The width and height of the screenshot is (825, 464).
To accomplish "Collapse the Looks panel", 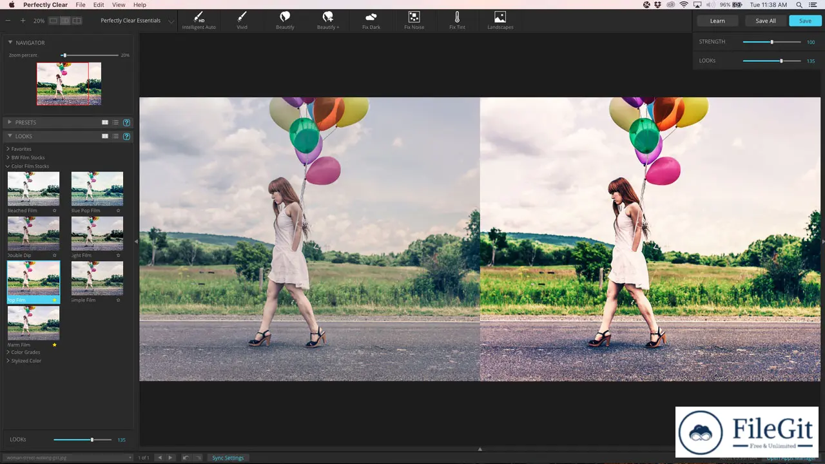I will (x=10, y=137).
